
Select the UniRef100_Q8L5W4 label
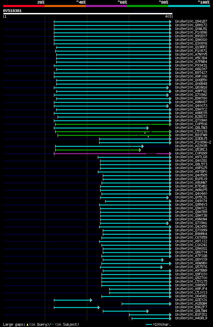(191, 311)
